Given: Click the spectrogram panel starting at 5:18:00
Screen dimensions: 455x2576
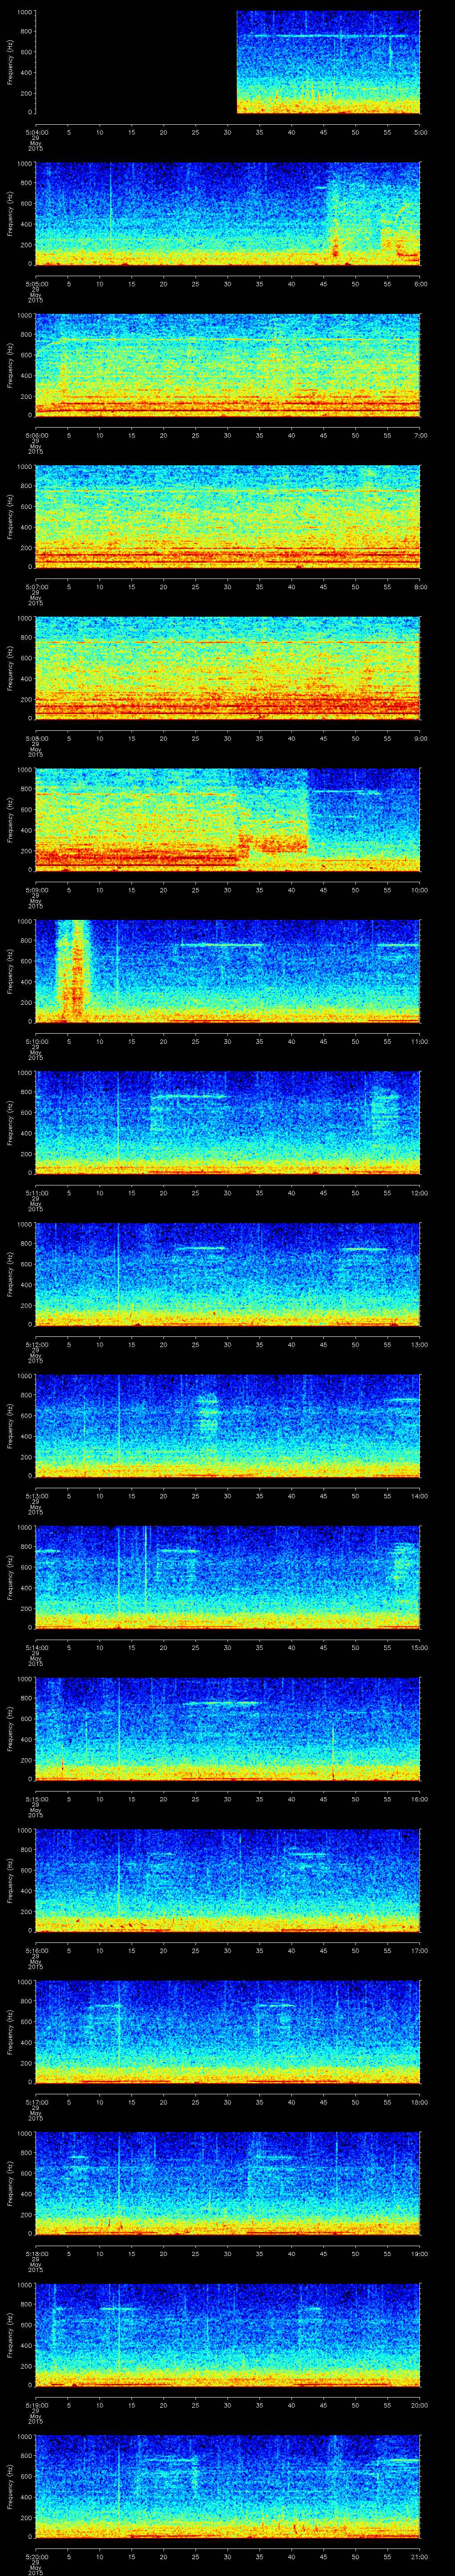Looking at the screenshot, I should (228, 2183).
